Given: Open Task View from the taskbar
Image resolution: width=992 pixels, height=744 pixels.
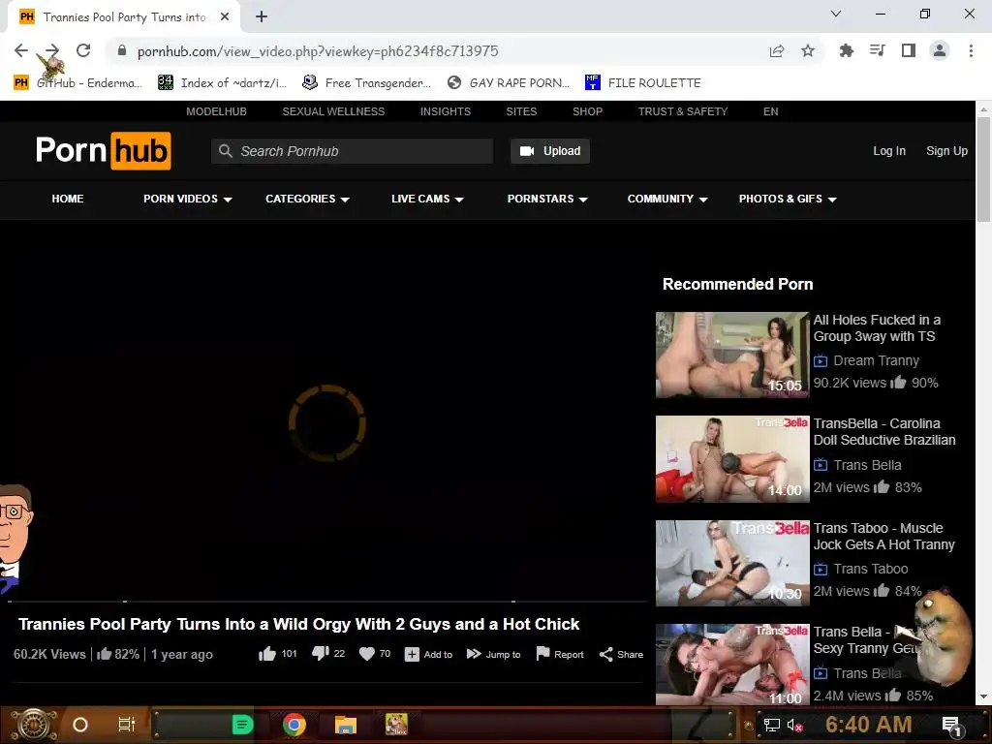Looking at the screenshot, I should 127,725.
